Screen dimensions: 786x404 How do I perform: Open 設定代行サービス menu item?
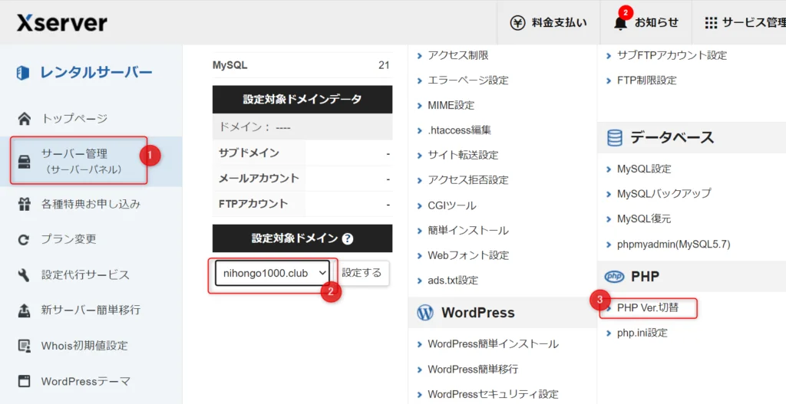point(85,275)
